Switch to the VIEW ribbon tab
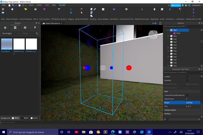 click(54, 5)
